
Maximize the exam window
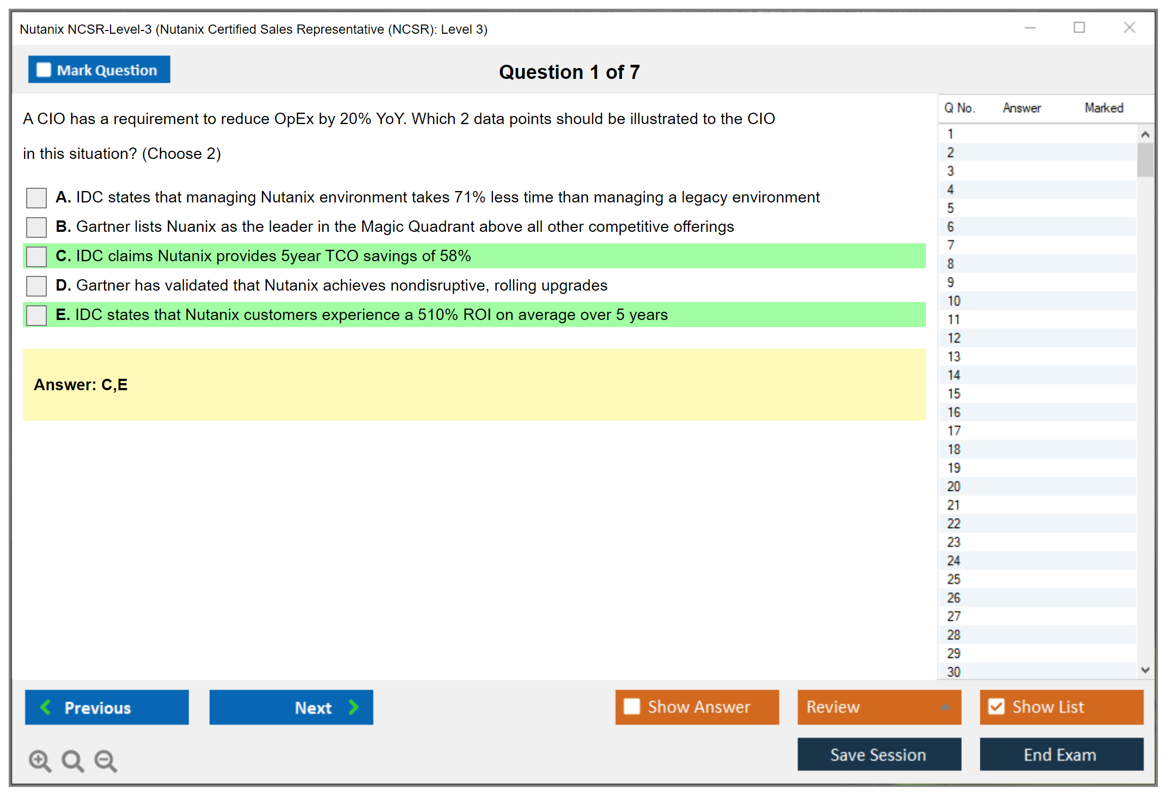point(1079,28)
